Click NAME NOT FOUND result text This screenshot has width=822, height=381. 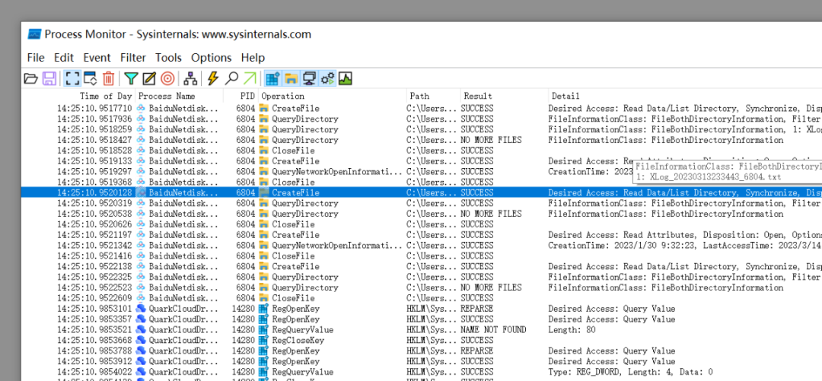point(493,329)
